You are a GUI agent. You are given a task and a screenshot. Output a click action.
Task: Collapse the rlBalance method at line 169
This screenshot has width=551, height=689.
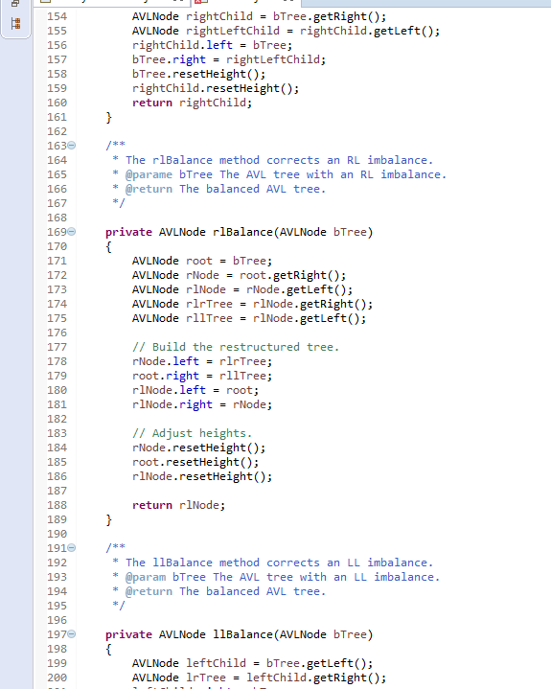72,232
